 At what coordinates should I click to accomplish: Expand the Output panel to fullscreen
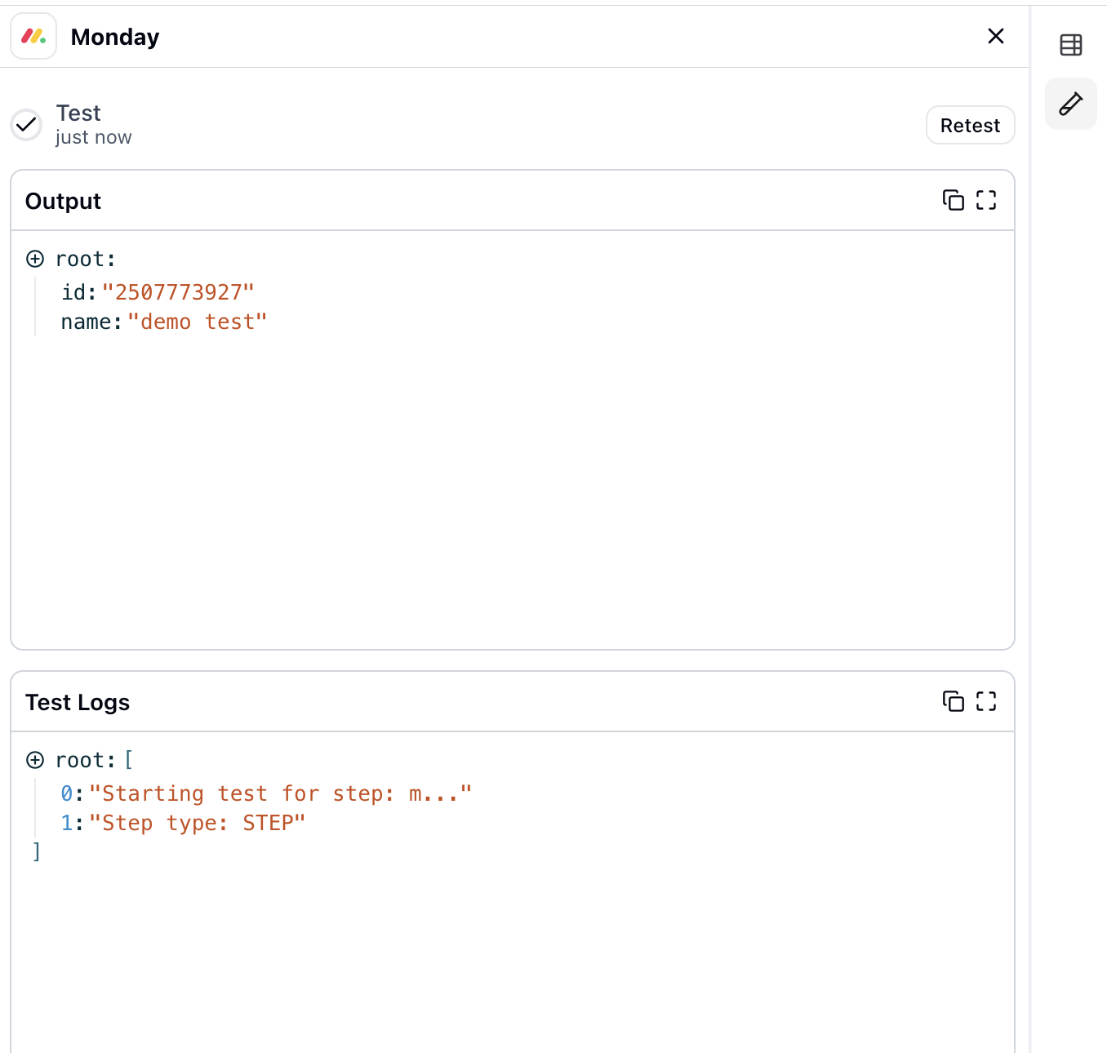[985, 200]
